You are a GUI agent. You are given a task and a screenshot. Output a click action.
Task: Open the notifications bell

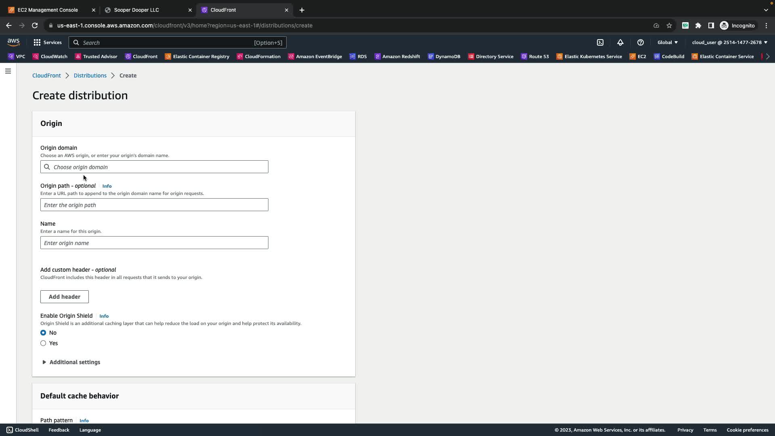point(620,42)
